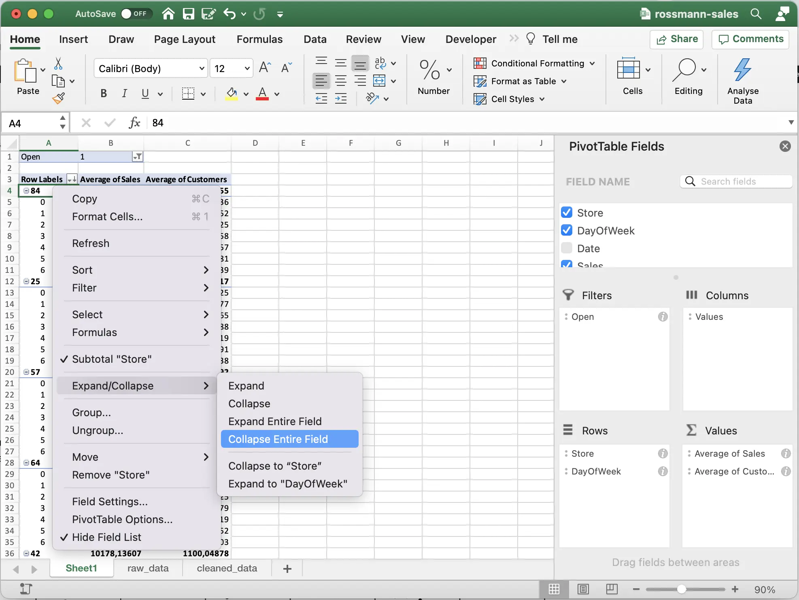Viewport: 799px width, 600px height.
Task: Click the Bold formatting icon
Action: pos(104,94)
